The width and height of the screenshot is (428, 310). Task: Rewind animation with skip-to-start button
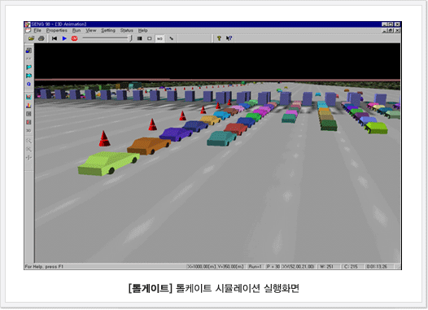55,38
